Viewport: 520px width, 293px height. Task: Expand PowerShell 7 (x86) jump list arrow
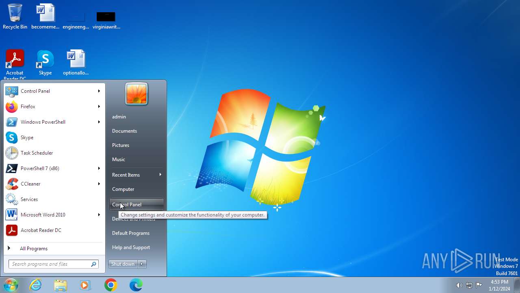pyautogui.click(x=99, y=168)
